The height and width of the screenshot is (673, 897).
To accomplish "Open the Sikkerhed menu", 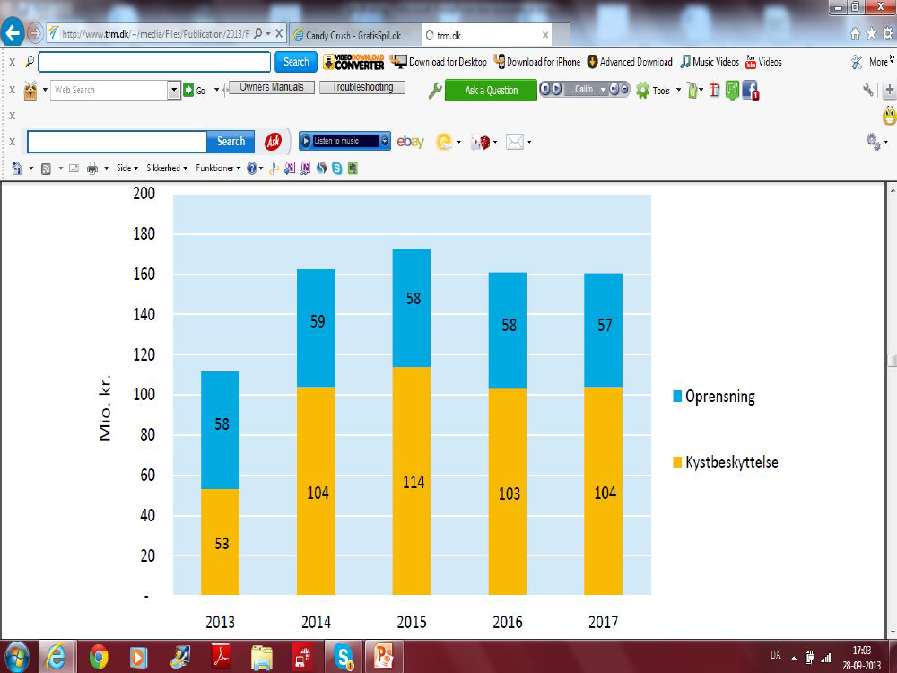I will pyautogui.click(x=167, y=168).
